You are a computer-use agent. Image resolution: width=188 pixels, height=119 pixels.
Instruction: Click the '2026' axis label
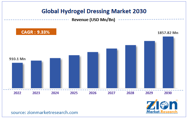[x=93, y=93]
